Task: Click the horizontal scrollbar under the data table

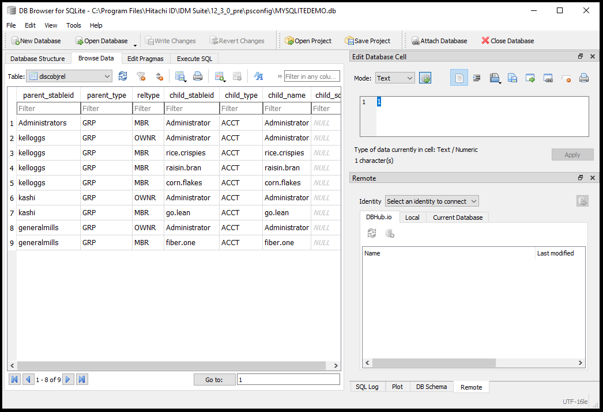Action: click(173, 366)
